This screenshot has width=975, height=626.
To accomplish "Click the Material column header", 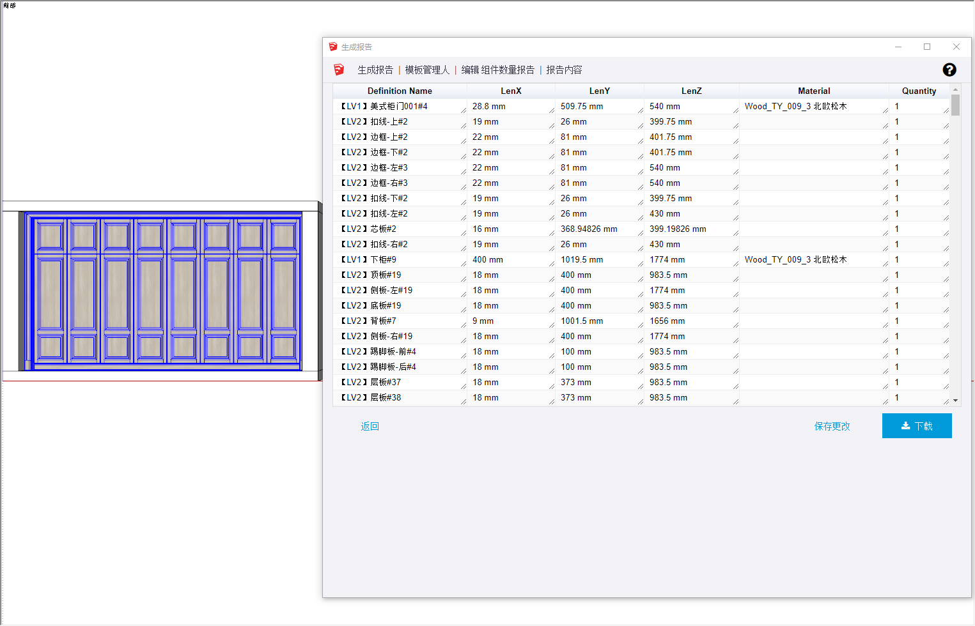I will coord(814,91).
